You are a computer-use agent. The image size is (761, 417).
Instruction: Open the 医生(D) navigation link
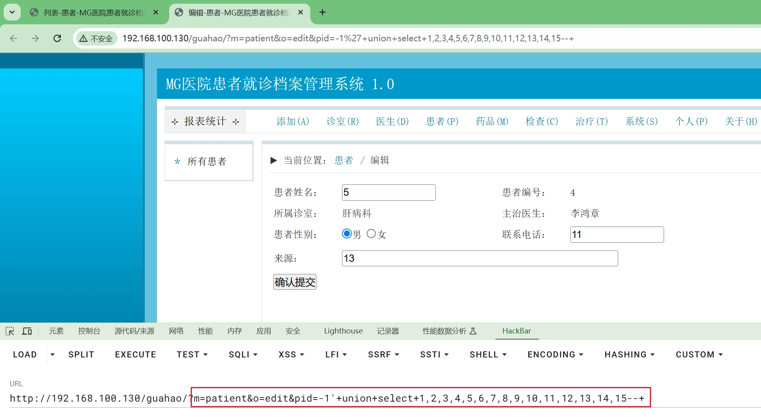pos(392,122)
